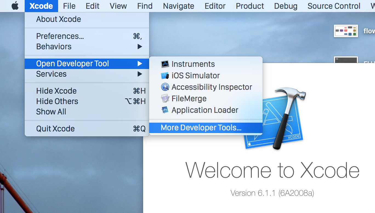
Task: Click the Welcome to Xcode heading
Action: (x=272, y=170)
